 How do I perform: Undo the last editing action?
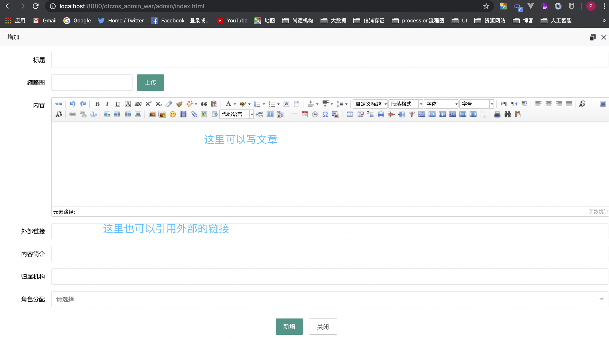[x=72, y=104]
